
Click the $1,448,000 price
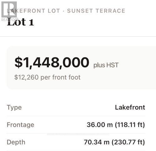click(x=52, y=62)
